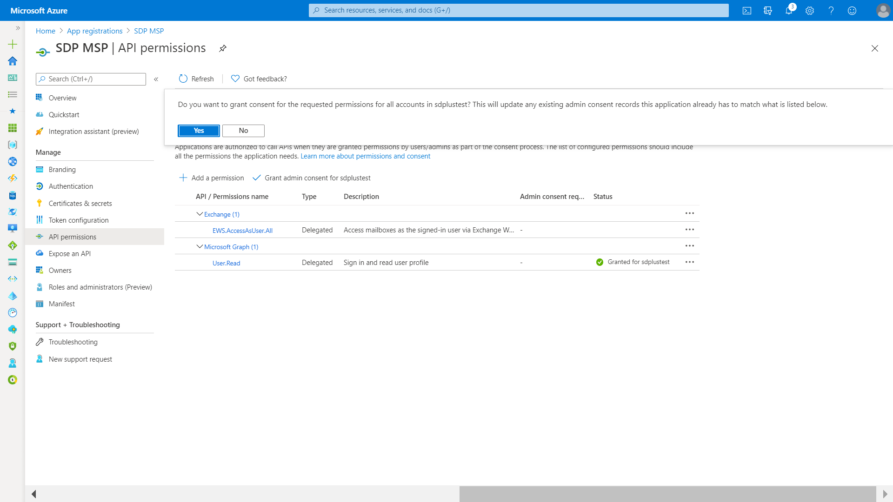Image resolution: width=893 pixels, height=502 pixels.
Task: Click No to decline consent
Action: tap(243, 131)
